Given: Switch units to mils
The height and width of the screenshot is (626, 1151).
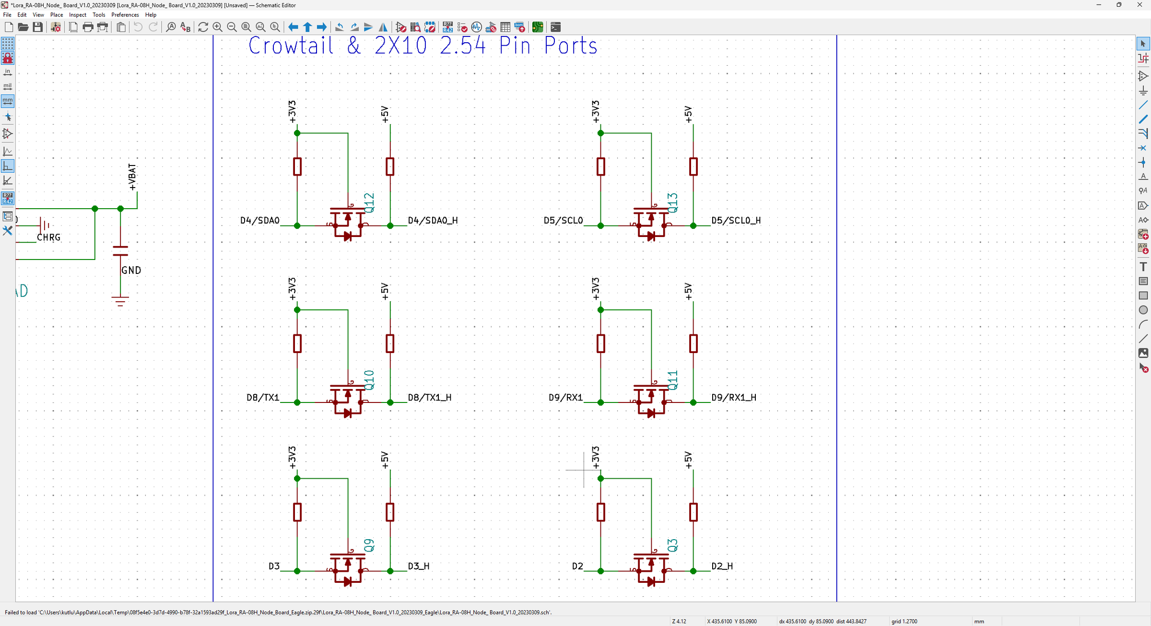Looking at the screenshot, I should click(8, 87).
